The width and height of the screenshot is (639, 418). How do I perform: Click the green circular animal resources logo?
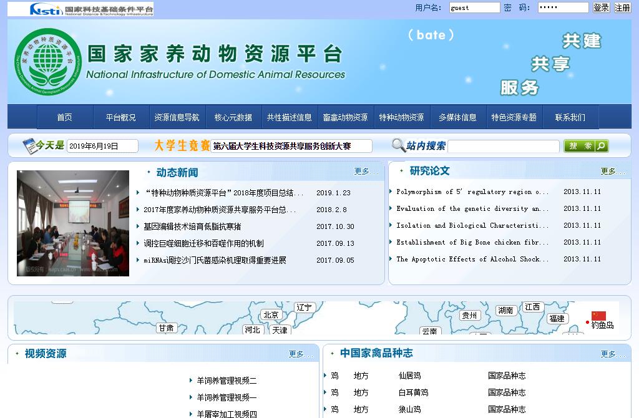pos(47,62)
